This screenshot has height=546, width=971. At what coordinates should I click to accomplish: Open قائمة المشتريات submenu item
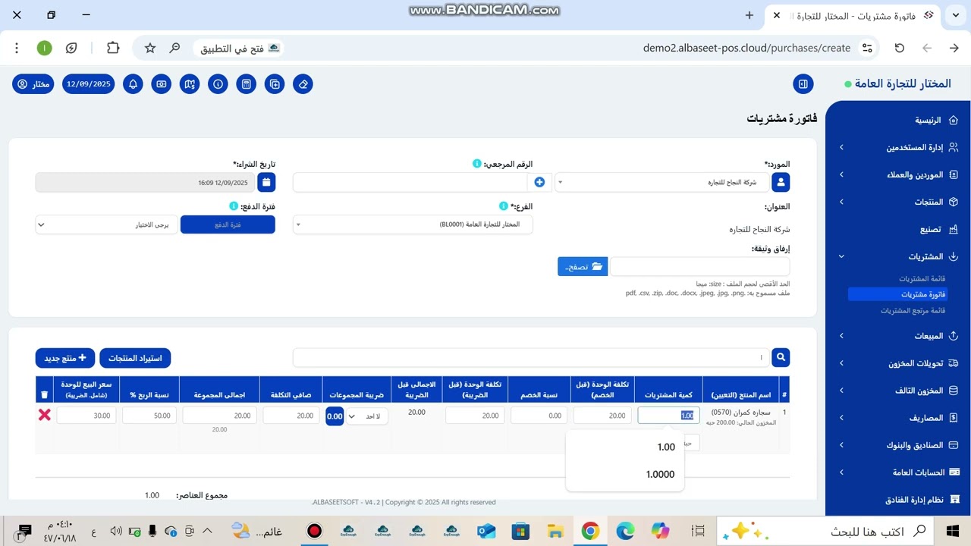pos(922,279)
